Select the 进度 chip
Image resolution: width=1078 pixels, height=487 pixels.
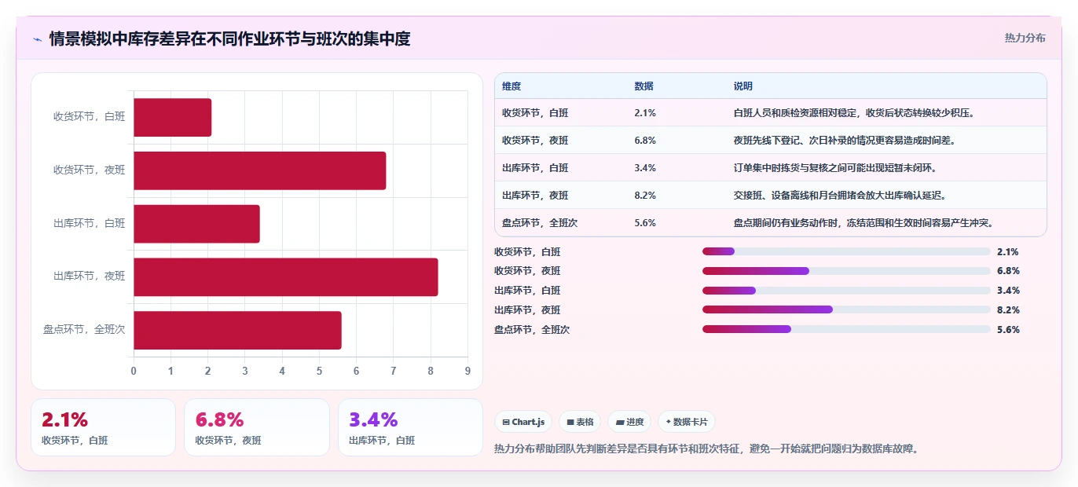[x=629, y=422]
